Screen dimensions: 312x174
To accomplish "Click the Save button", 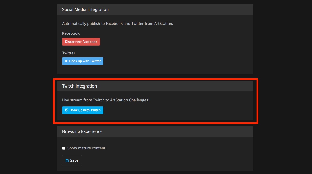I will coord(72,160).
